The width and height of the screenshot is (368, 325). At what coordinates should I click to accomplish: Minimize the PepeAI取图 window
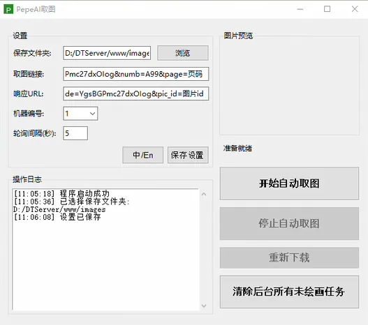click(x=300, y=9)
